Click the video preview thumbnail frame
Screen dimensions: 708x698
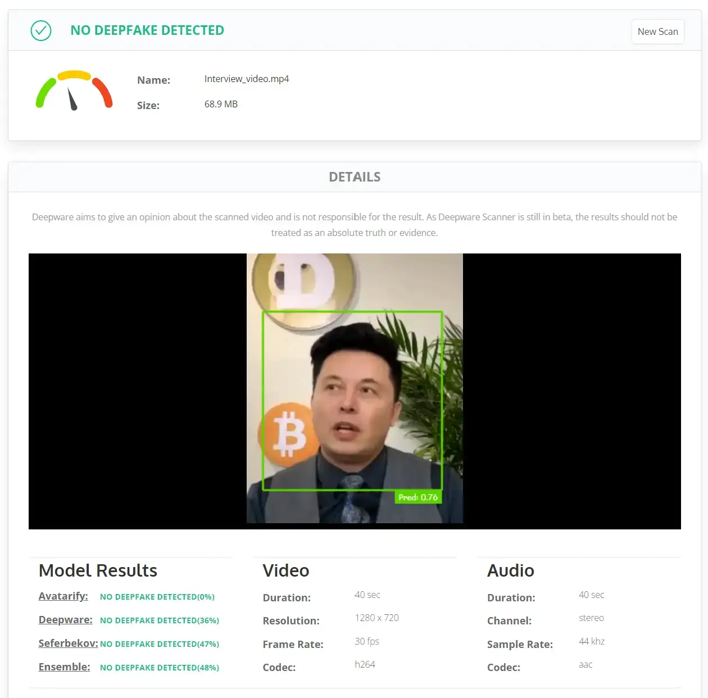[355, 391]
